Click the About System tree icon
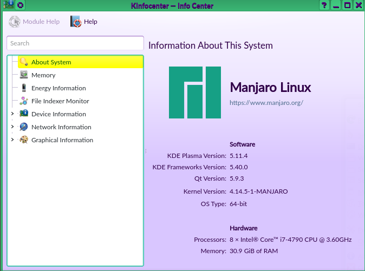 [24, 62]
